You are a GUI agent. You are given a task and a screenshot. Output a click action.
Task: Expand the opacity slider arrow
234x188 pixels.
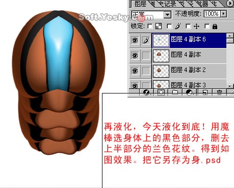pyautogui.click(x=224, y=14)
